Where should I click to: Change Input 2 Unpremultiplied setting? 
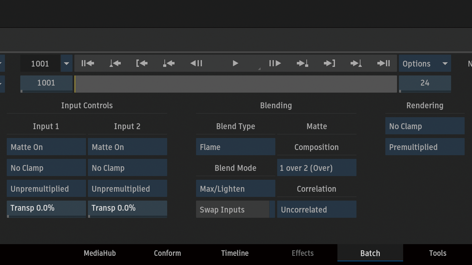pos(128,189)
